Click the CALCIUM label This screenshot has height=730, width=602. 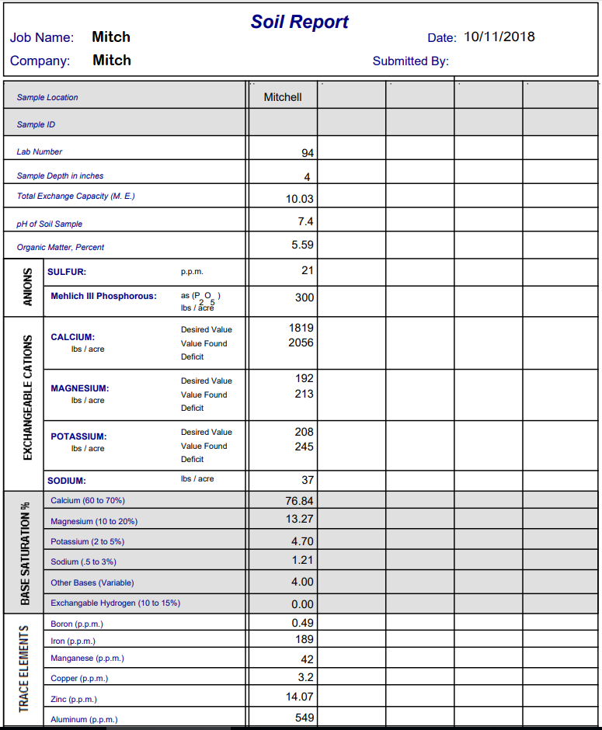click(73, 337)
